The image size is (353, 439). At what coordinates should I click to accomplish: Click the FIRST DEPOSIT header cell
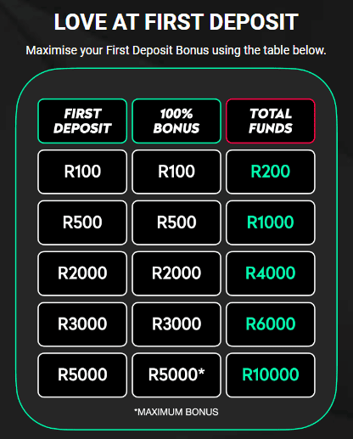pos(82,121)
